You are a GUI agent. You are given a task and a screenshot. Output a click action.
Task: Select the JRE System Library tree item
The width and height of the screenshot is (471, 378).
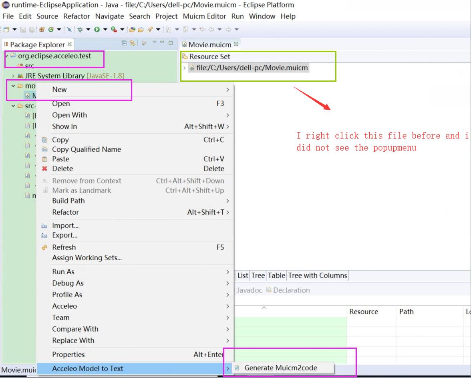click(71, 76)
